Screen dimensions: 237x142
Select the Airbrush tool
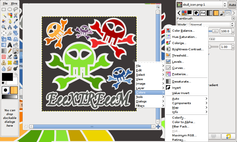click(x=10, y=57)
